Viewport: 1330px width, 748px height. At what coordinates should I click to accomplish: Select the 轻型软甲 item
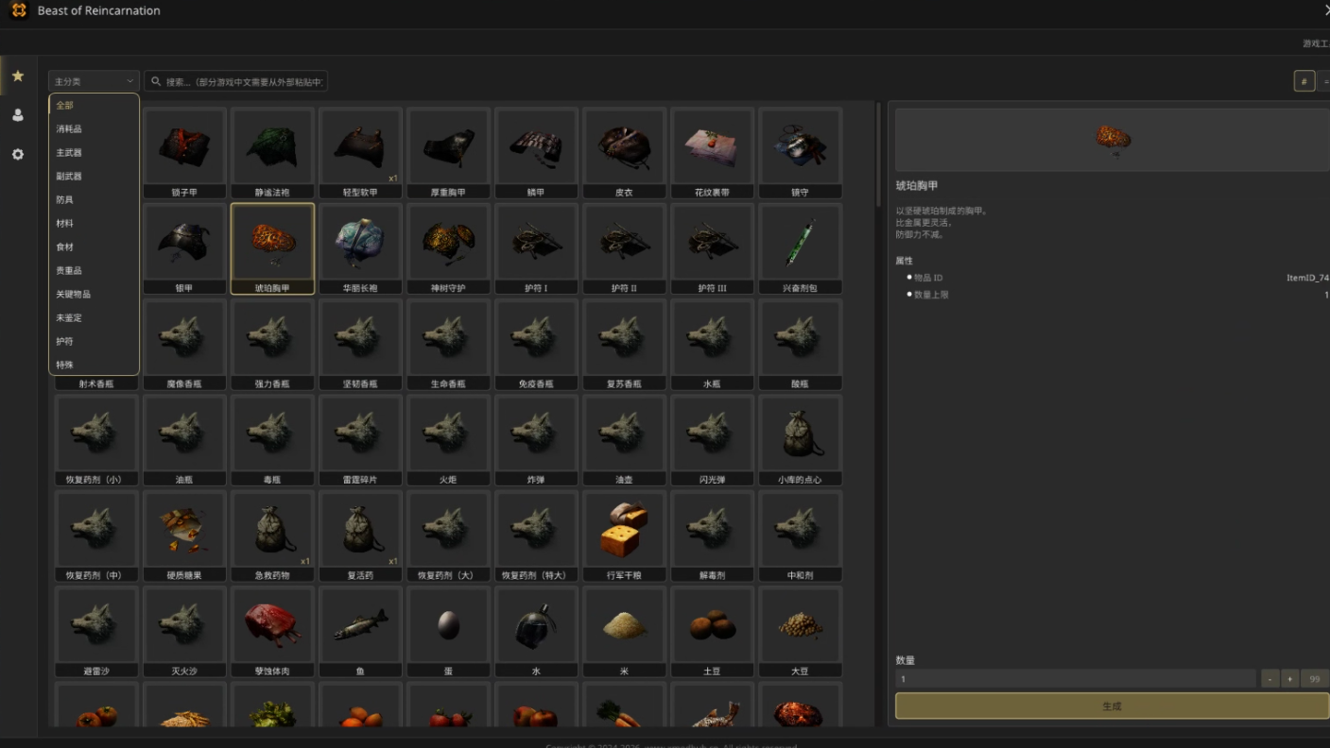pos(360,152)
